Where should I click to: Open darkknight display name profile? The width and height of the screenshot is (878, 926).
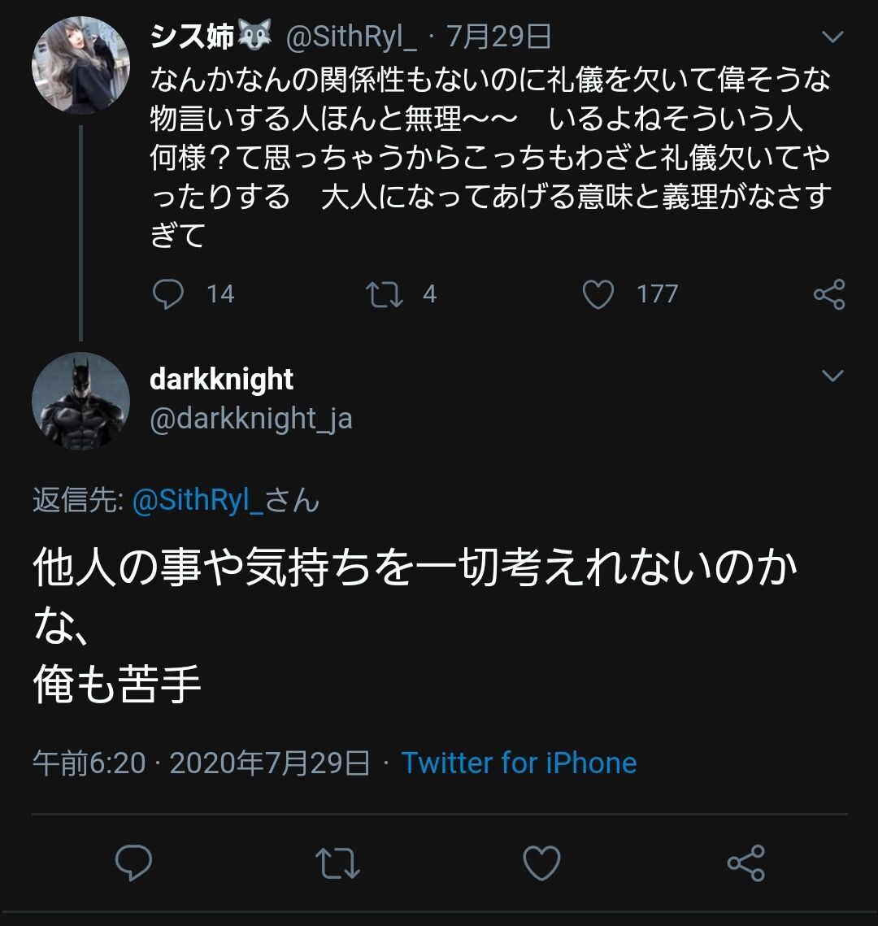(221, 380)
